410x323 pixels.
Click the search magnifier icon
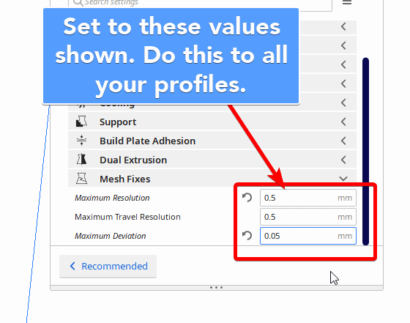(78, 3)
